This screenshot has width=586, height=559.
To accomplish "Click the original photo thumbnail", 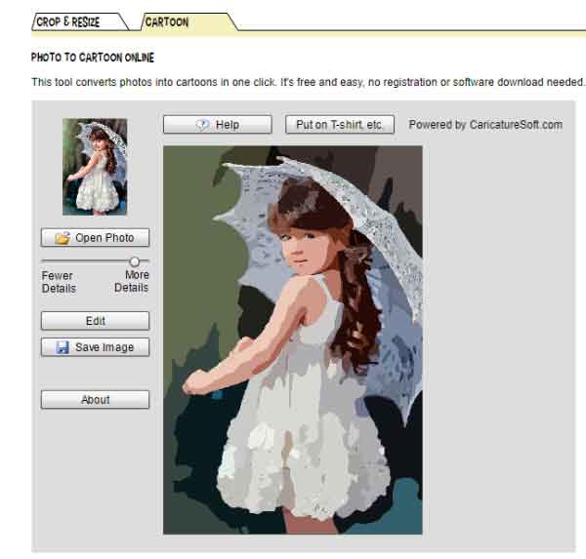I will click(95, 167).
